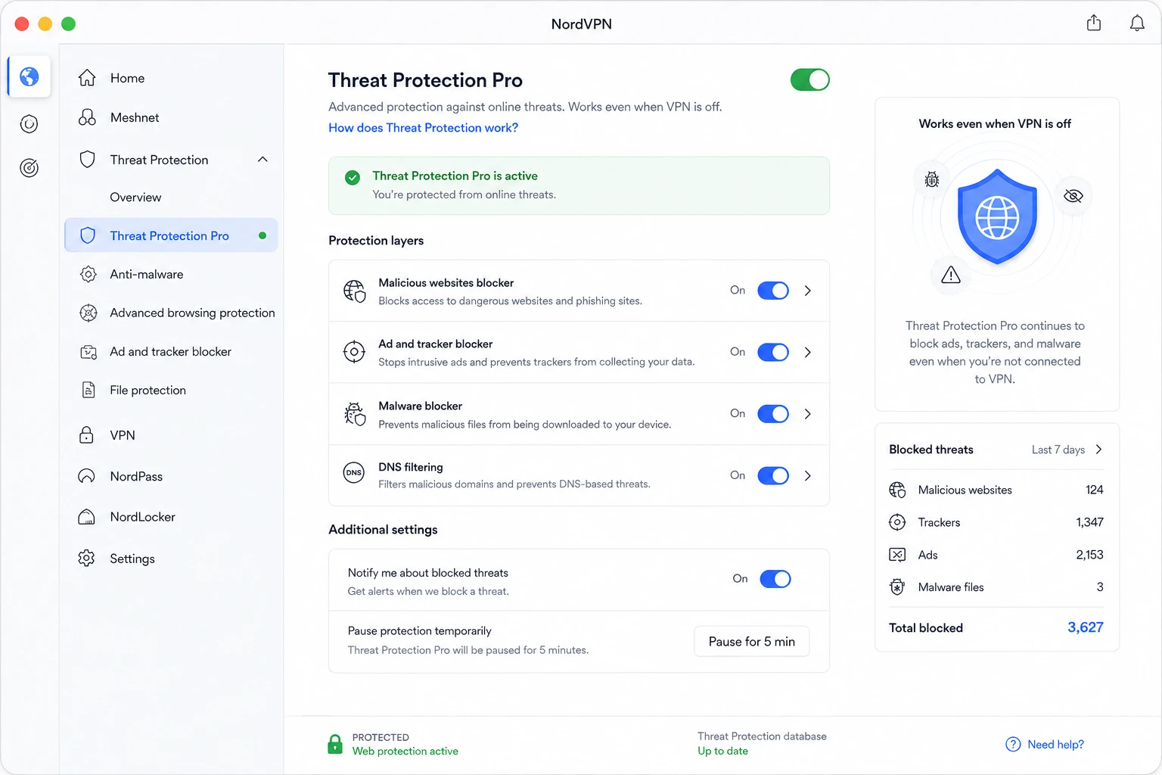This screenshot has height=775, width=1162.
Task: Open Malware blocker details chevron
Action: pyautogui.click(x=808, y=414)
